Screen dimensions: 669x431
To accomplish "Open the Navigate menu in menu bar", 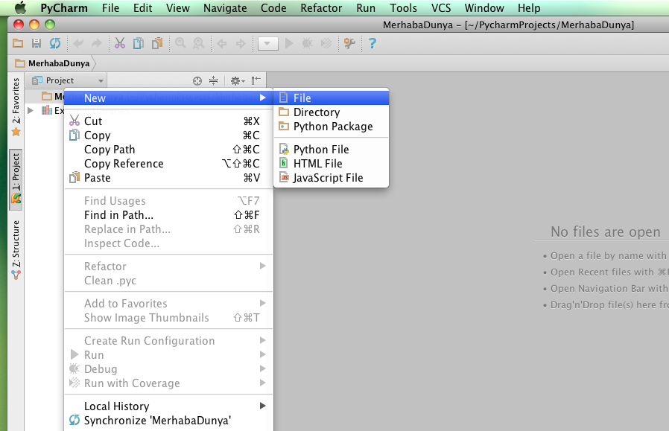I will click(x=225, y=7).
